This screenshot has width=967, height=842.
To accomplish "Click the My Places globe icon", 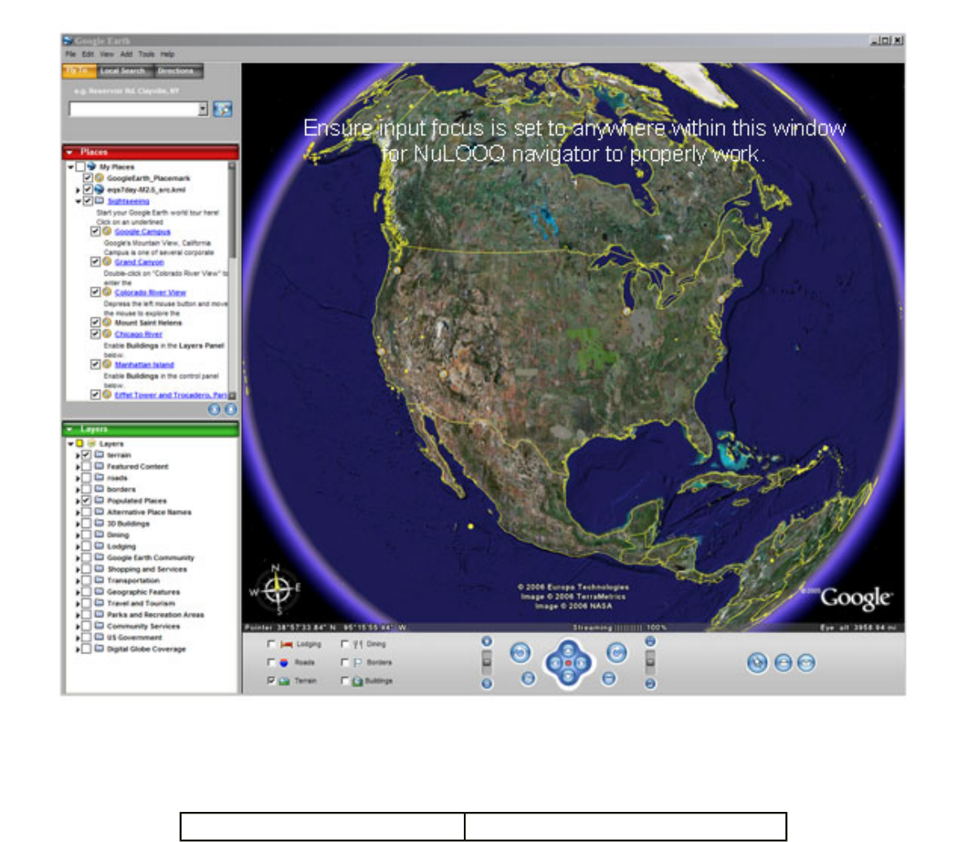I will [91, 167].
